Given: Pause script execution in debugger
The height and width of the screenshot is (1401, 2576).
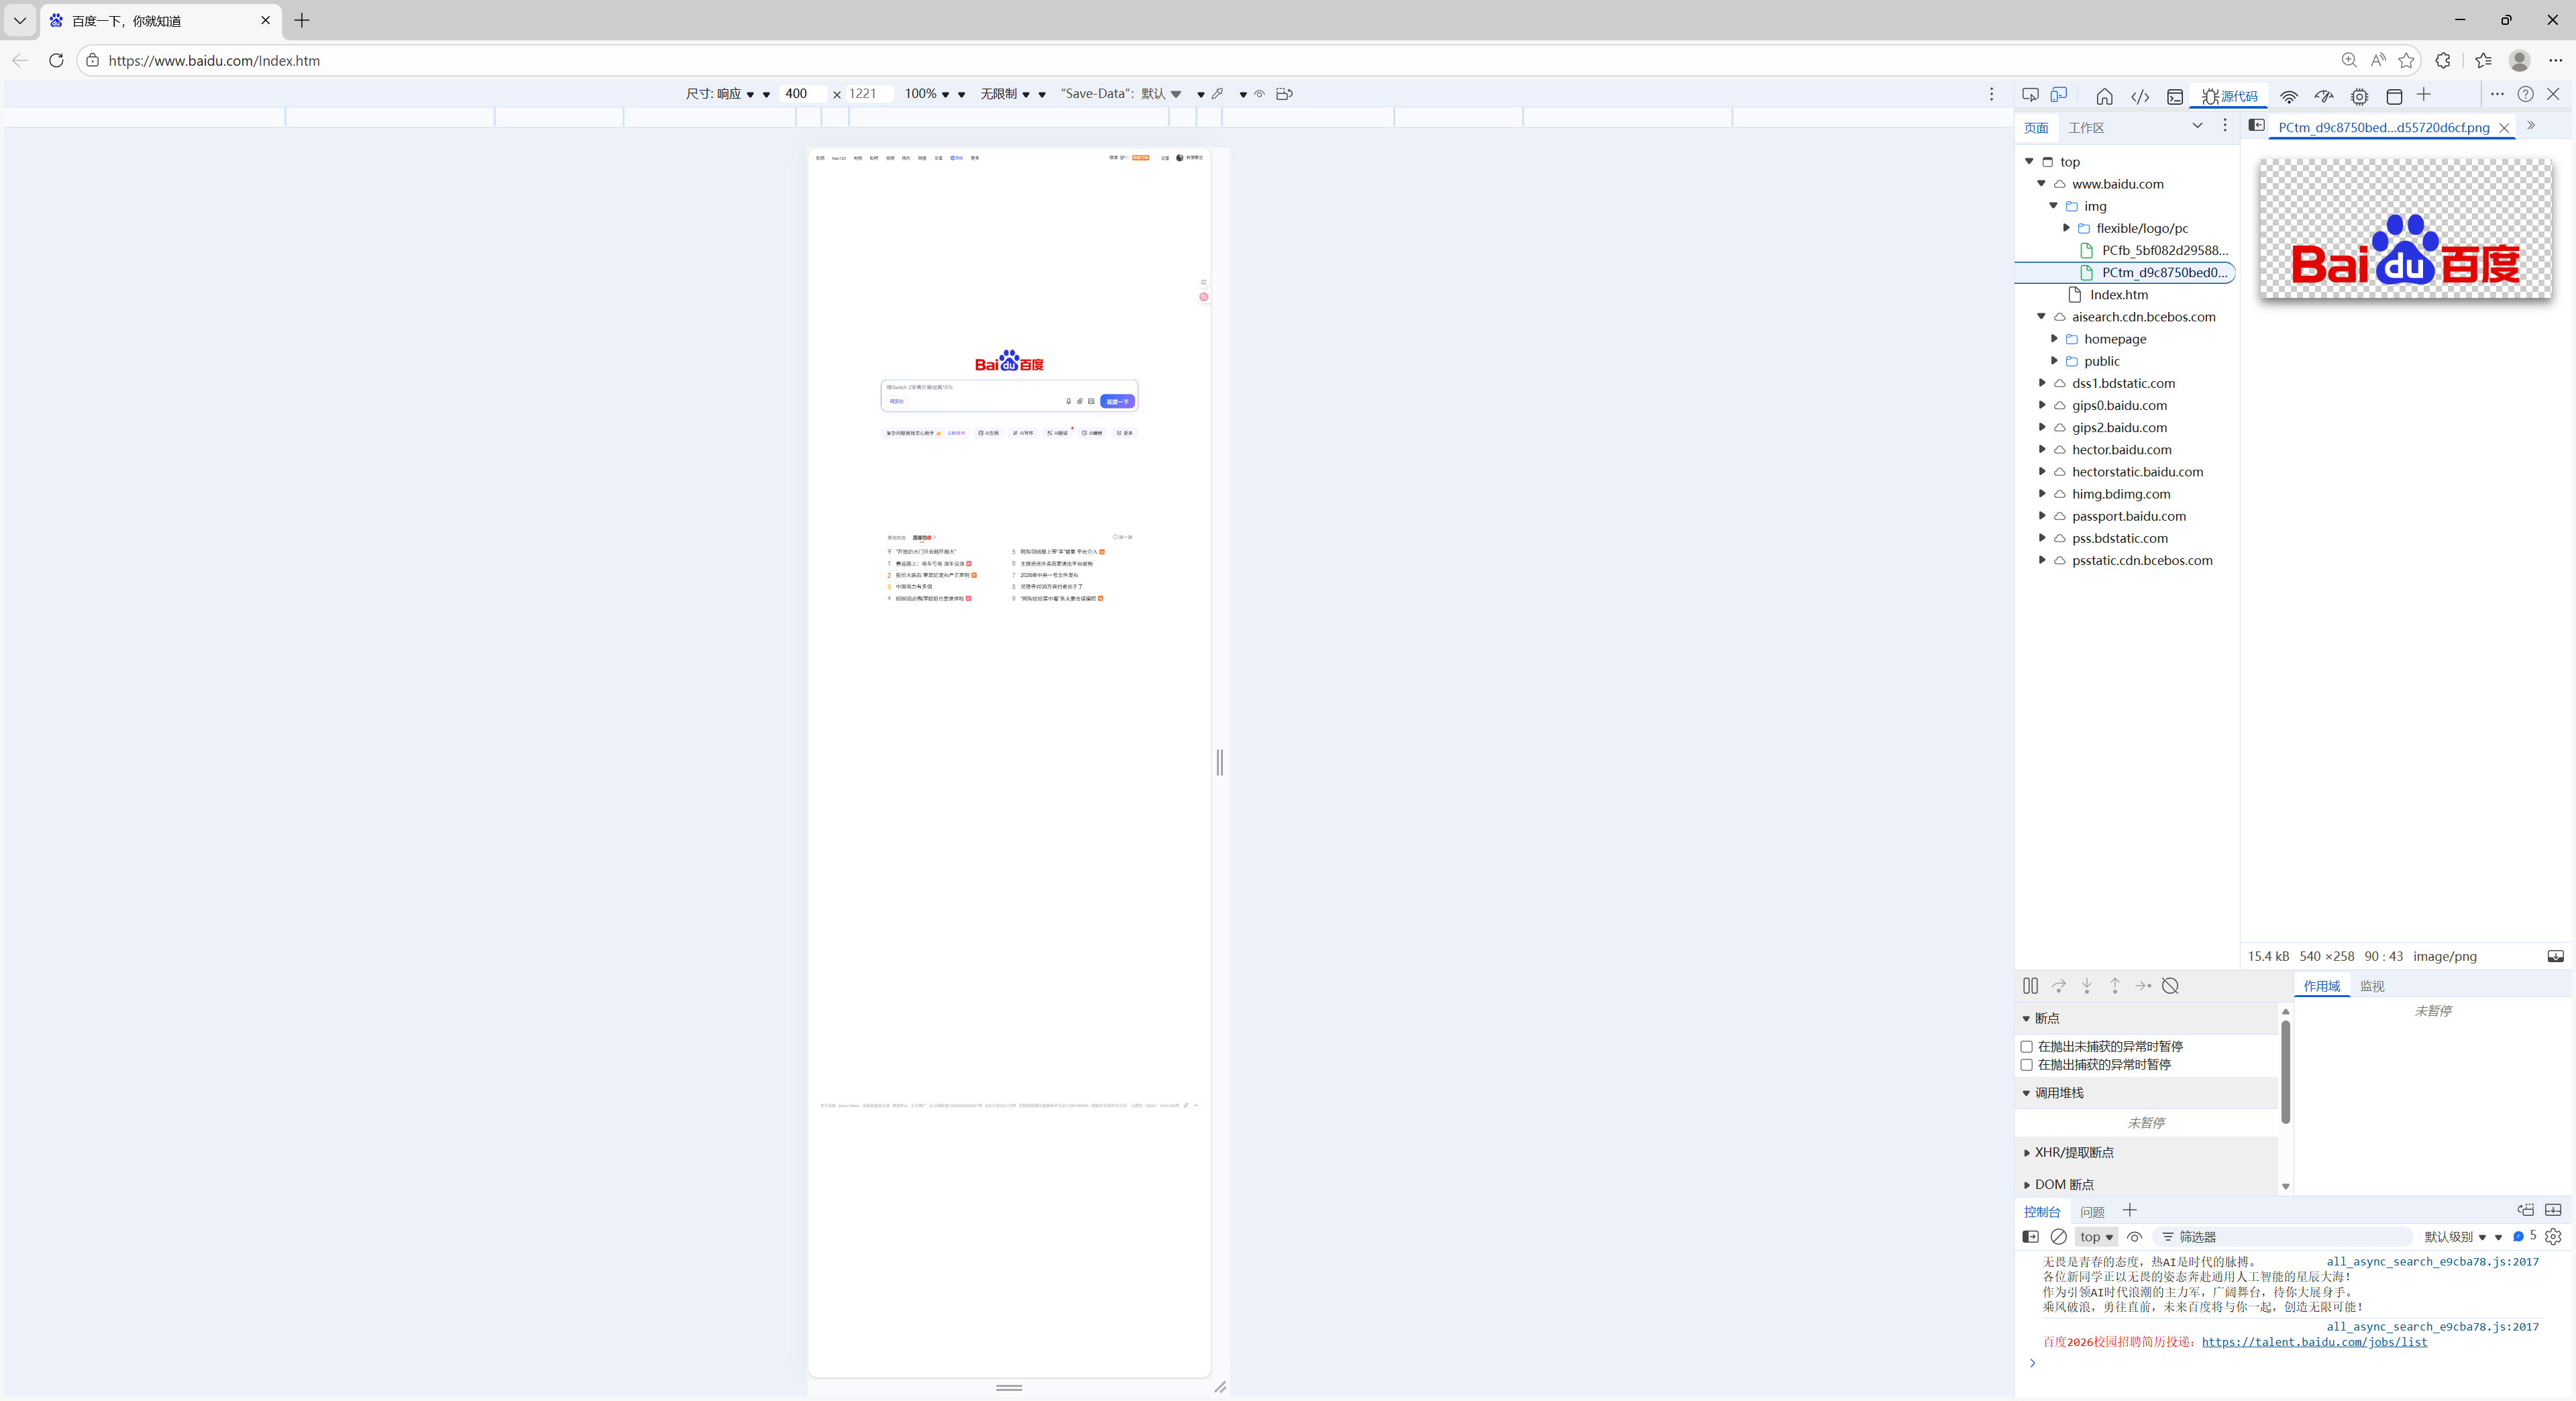Looking at the screenshot, I should coord(2030,986).
